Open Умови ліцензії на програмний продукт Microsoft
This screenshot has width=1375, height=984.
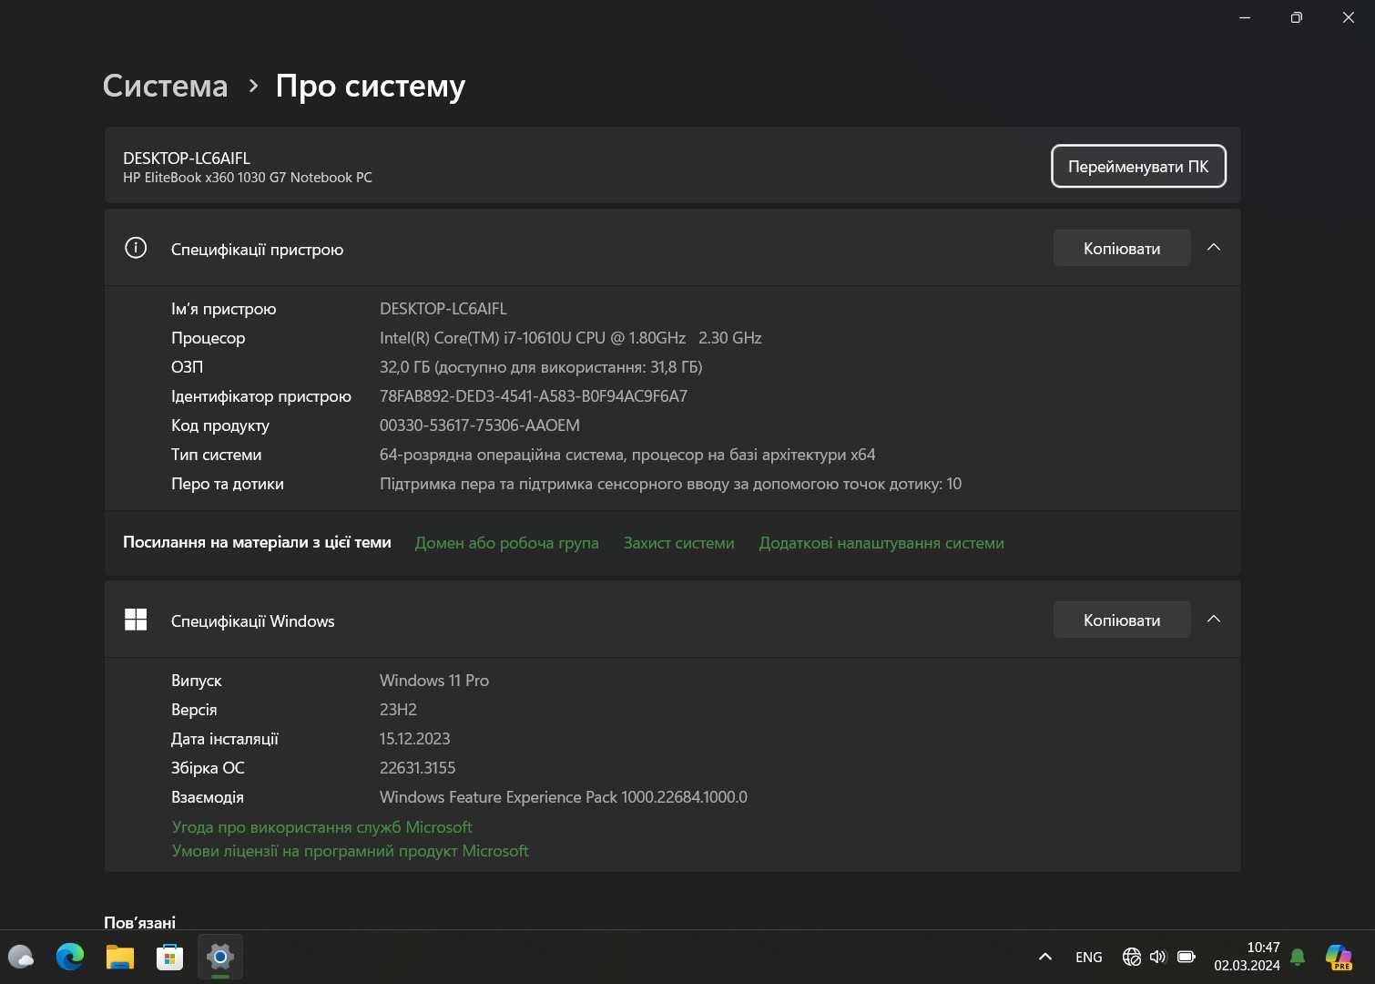tap(350, 851)
